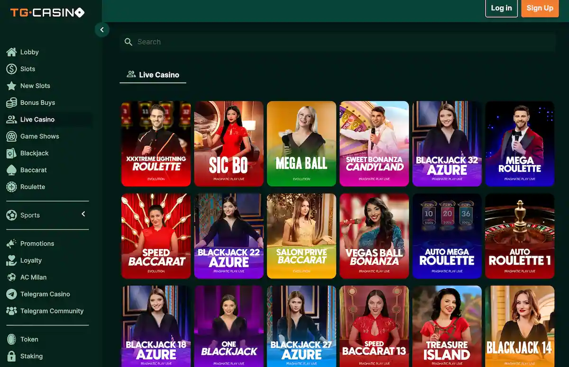Click the AC Milan sidebar label
This screenshot has width=569, height=367.
33,277
